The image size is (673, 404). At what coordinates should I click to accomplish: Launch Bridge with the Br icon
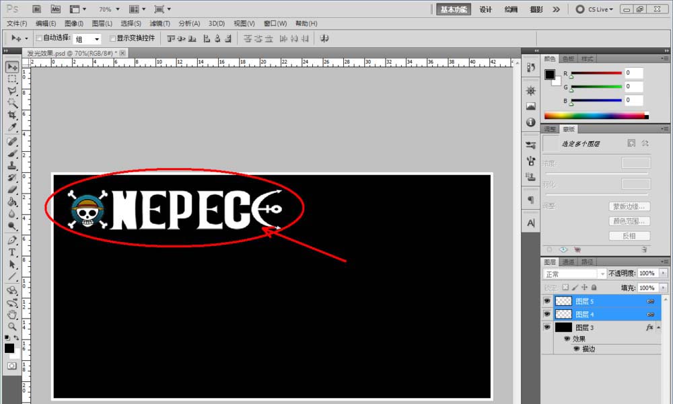click(36, 9)
